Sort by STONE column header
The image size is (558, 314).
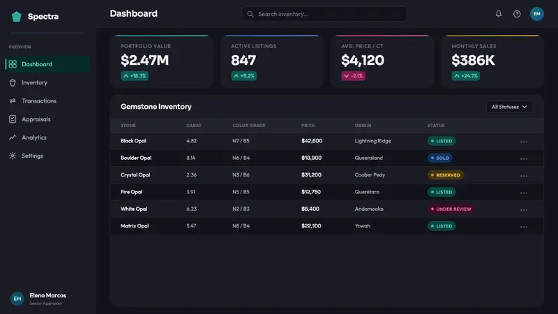[128, 126]
